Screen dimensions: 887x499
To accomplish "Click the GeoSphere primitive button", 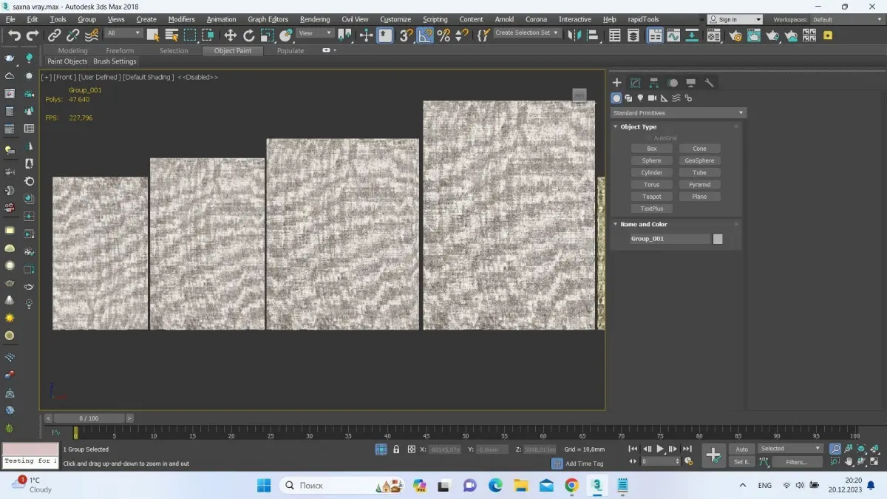I will click(x=699, y=160).
